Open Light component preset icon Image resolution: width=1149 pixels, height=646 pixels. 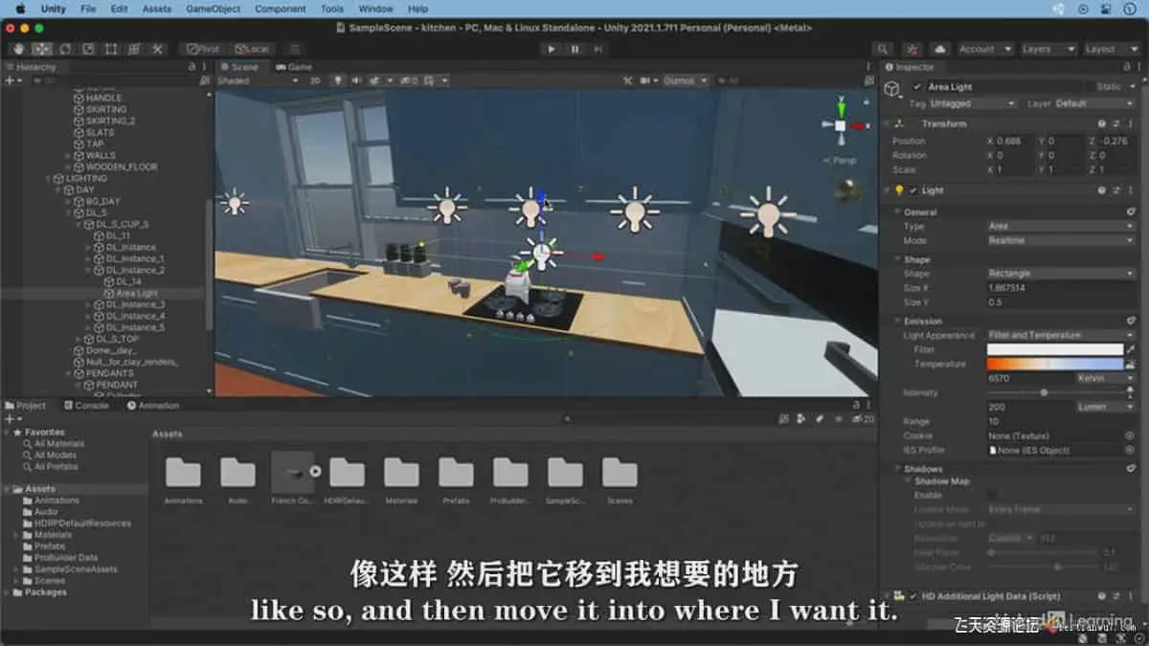[1116, 190]
